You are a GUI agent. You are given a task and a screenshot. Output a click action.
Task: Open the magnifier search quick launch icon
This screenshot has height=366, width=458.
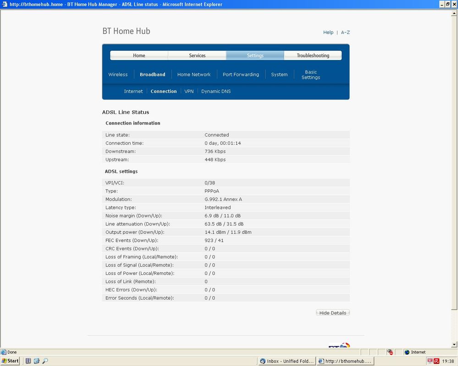point(45,361)
